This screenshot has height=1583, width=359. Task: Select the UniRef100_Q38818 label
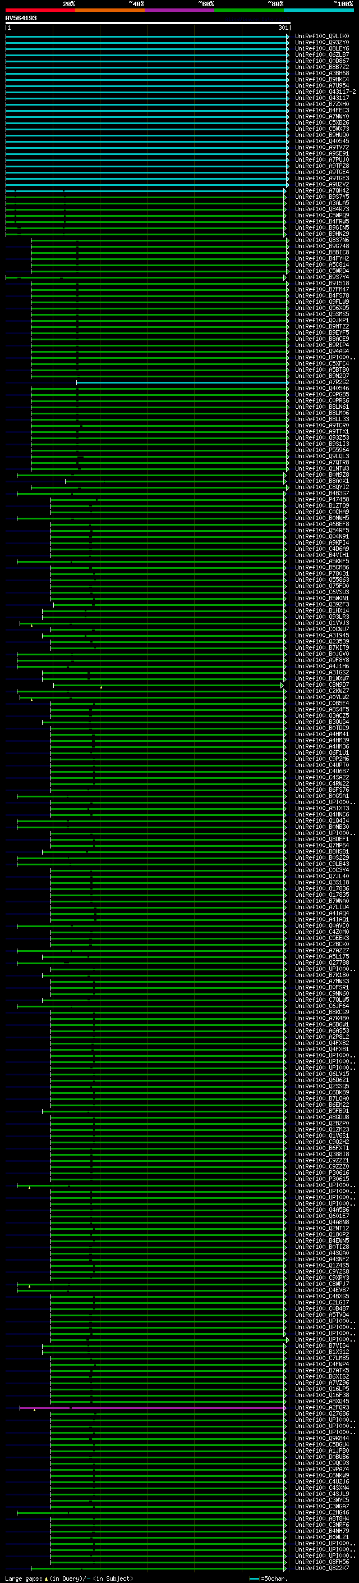[321, 1154]
